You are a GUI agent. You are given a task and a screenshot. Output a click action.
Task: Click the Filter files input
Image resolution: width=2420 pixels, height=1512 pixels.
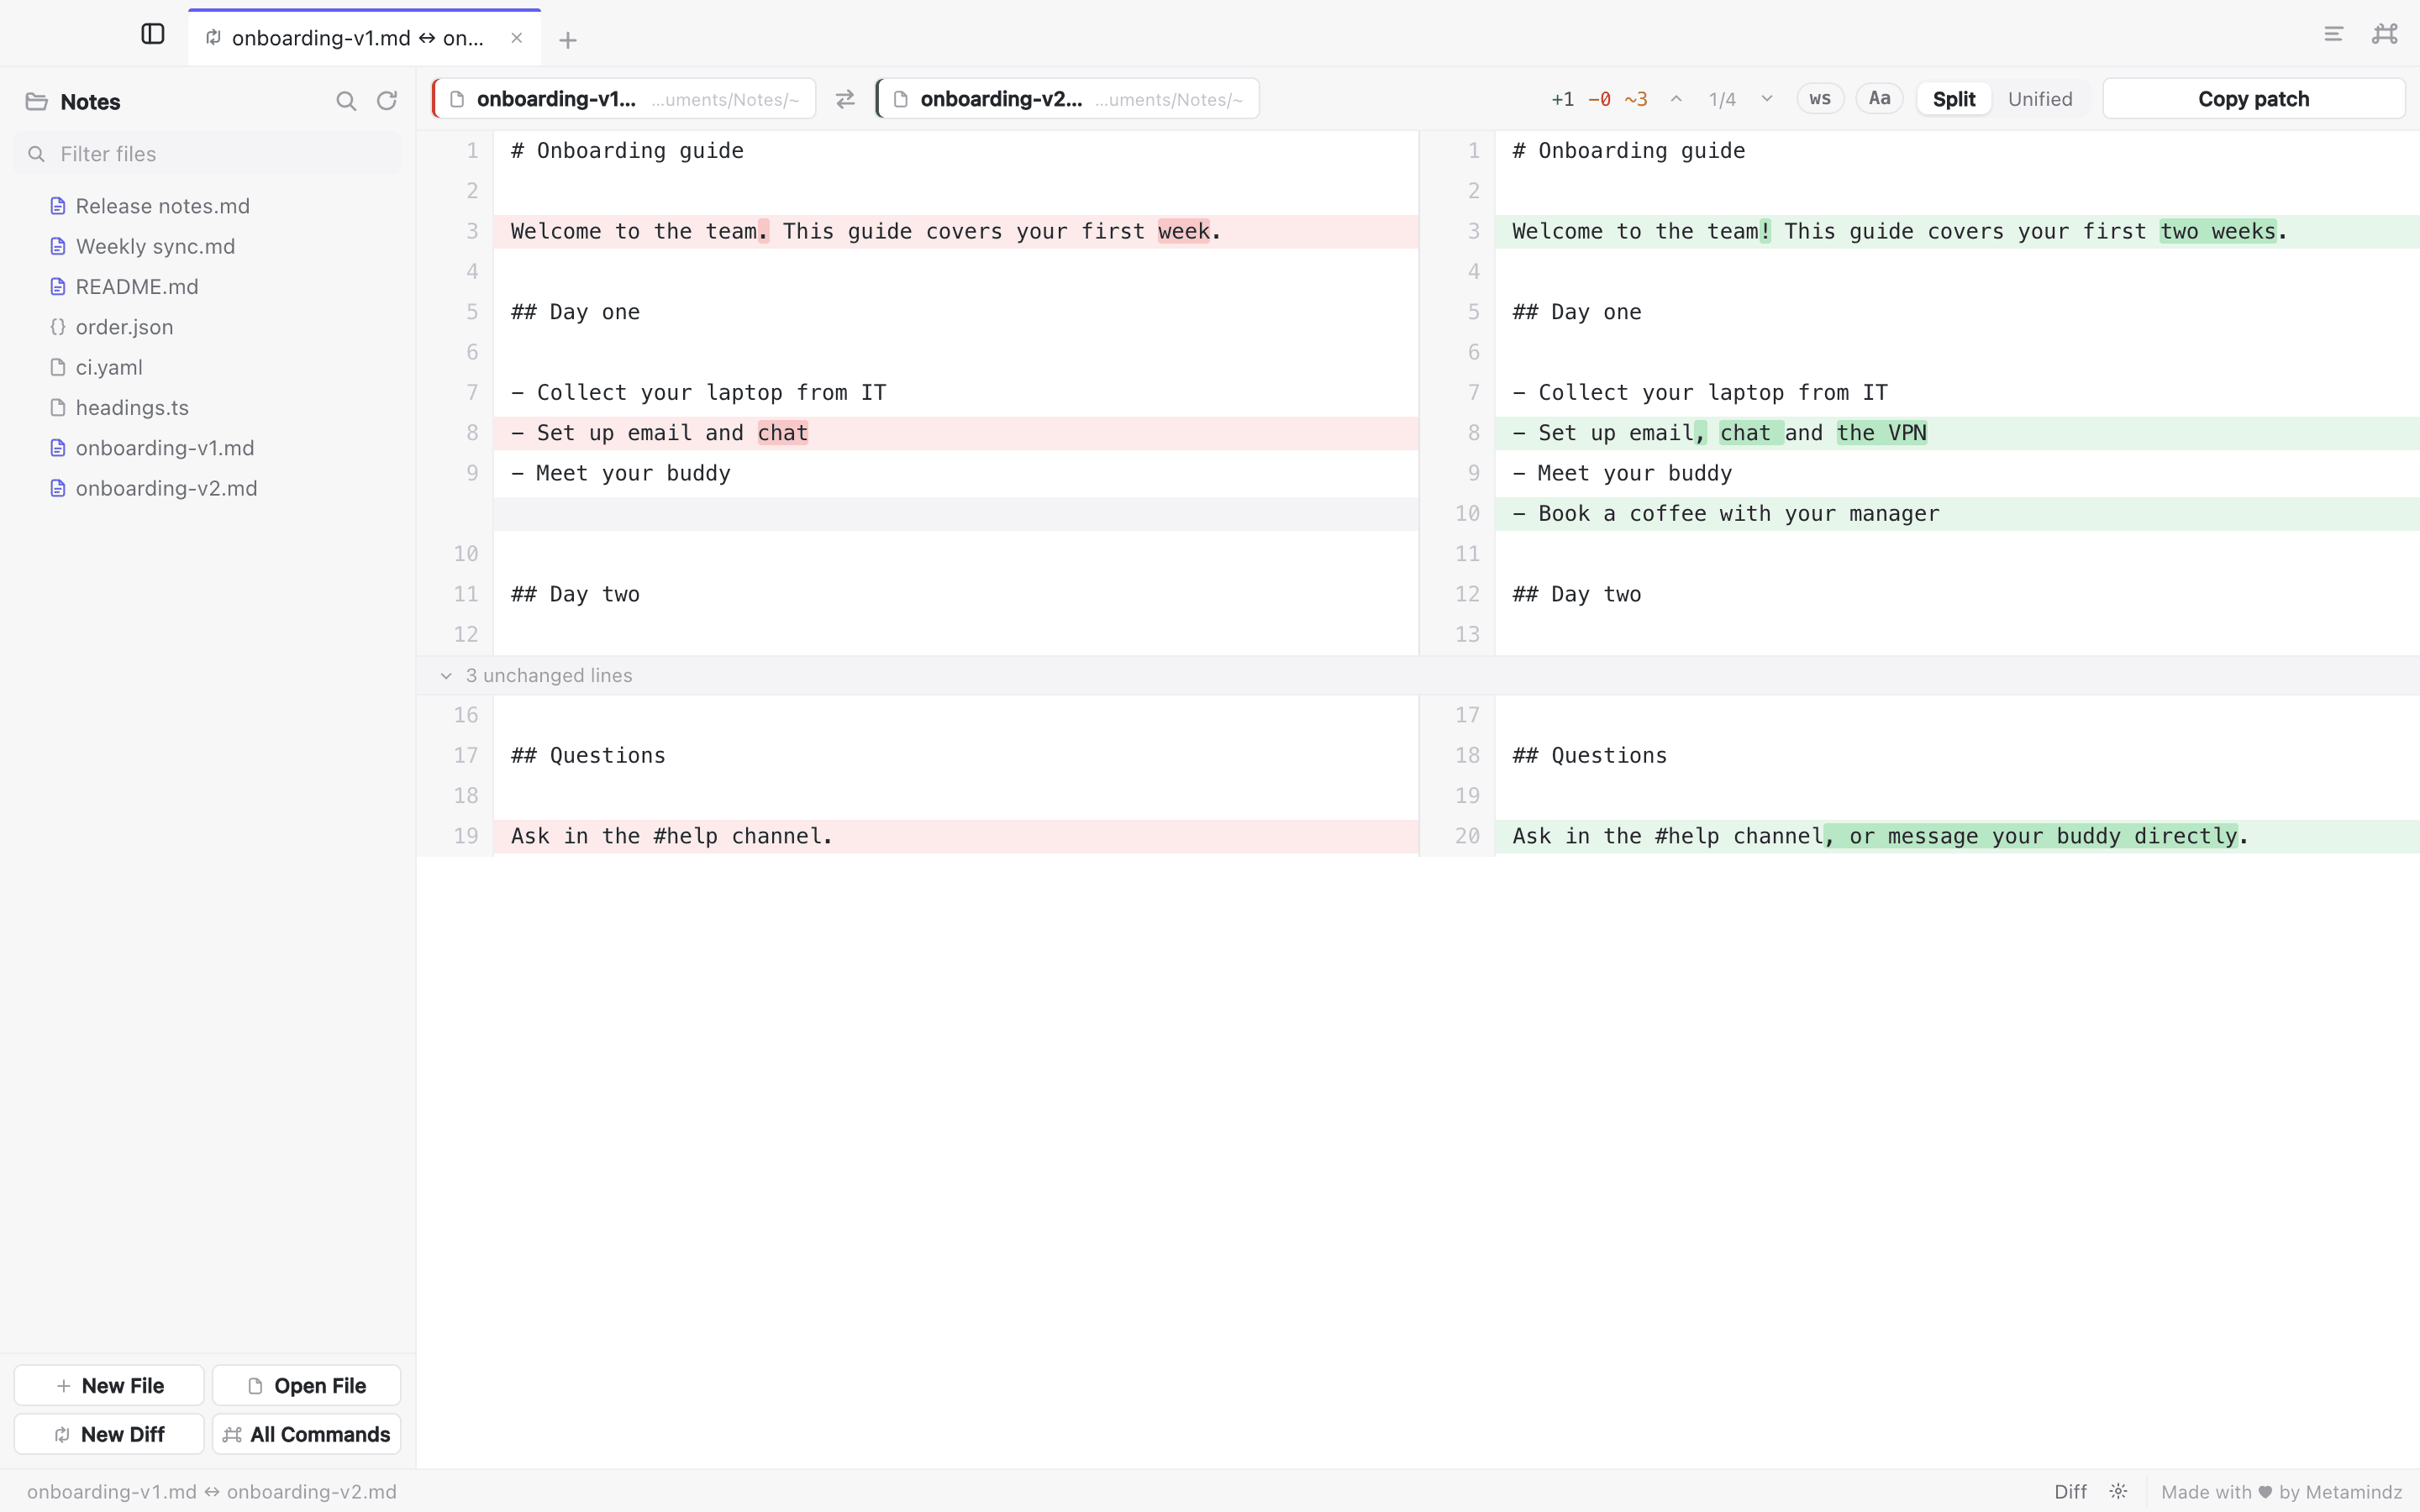pyautogui.click(x=208, y=154)
